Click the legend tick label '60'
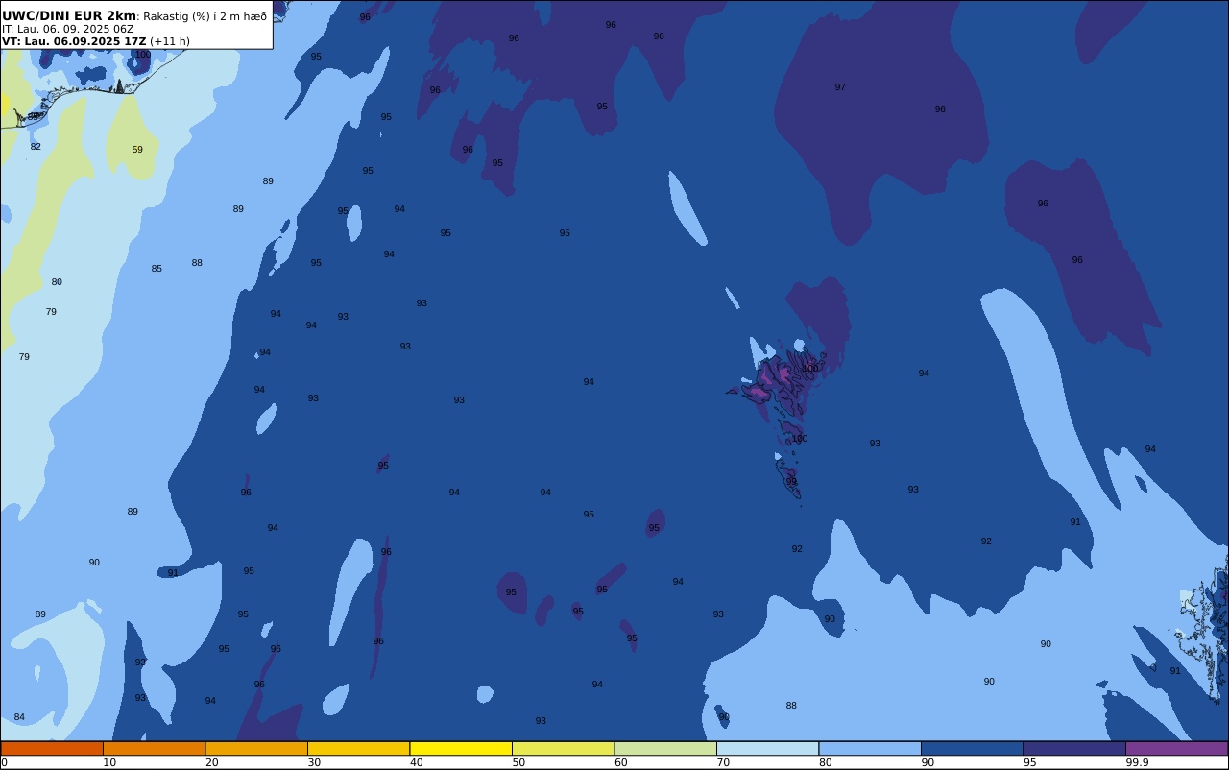Image resolution: width=1229 pixels, height=770 pixels. 620,762
